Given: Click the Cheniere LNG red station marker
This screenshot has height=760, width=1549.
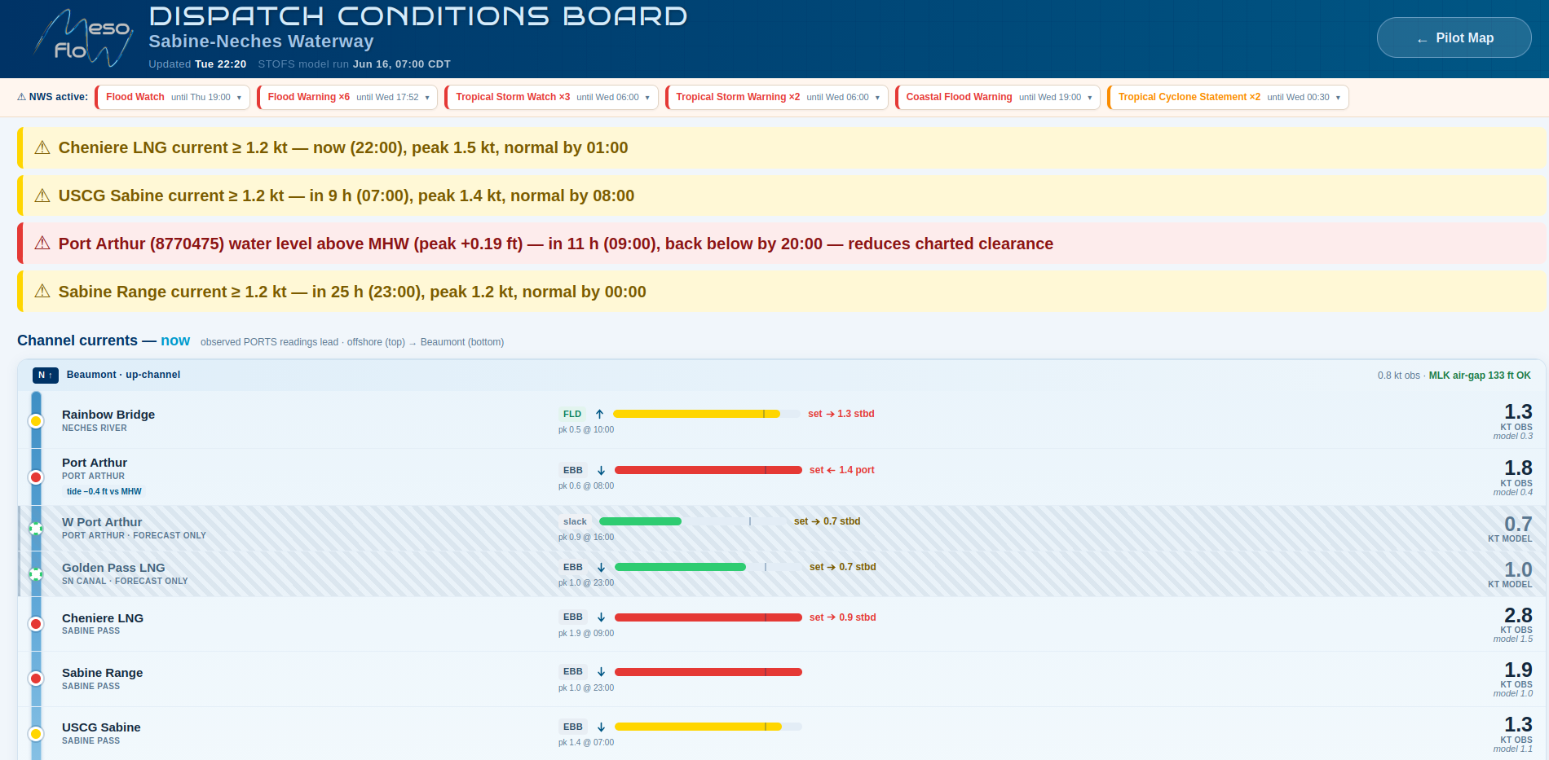Looking at the screenshot, I should pos(36,624).
